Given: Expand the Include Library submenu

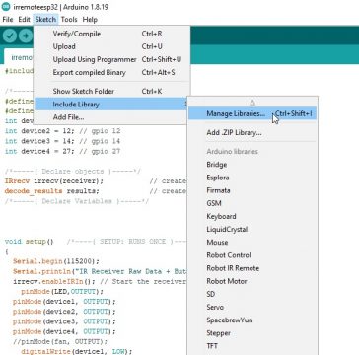Looking at the screenshot, I should tap(111, 105).
